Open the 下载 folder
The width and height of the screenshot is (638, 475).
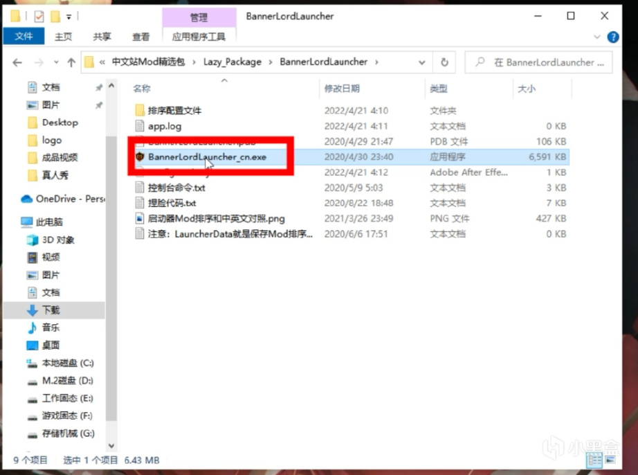click(51, 310)
